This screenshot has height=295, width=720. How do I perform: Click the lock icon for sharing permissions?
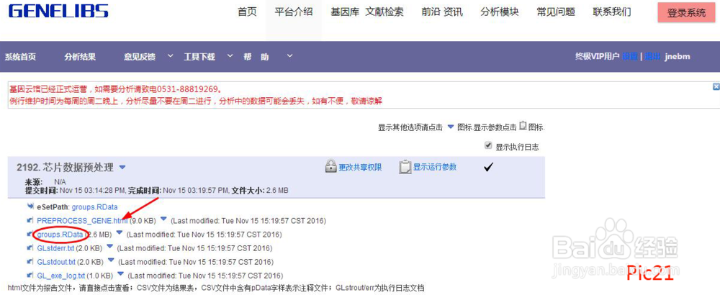330,167
